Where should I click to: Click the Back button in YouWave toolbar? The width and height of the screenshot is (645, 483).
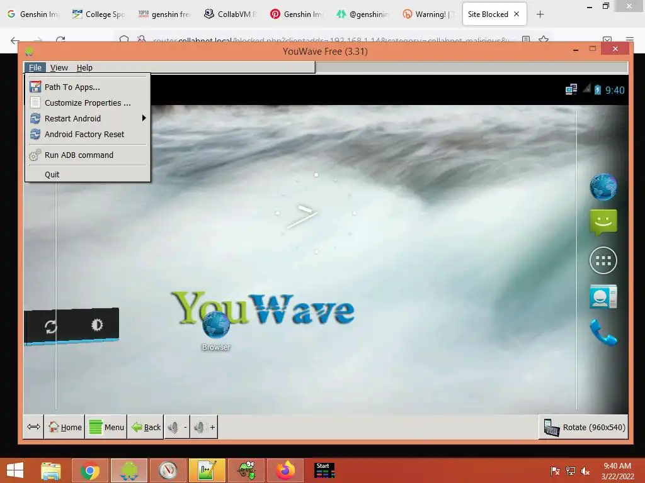pyautogui.click(x=146, y=427)
